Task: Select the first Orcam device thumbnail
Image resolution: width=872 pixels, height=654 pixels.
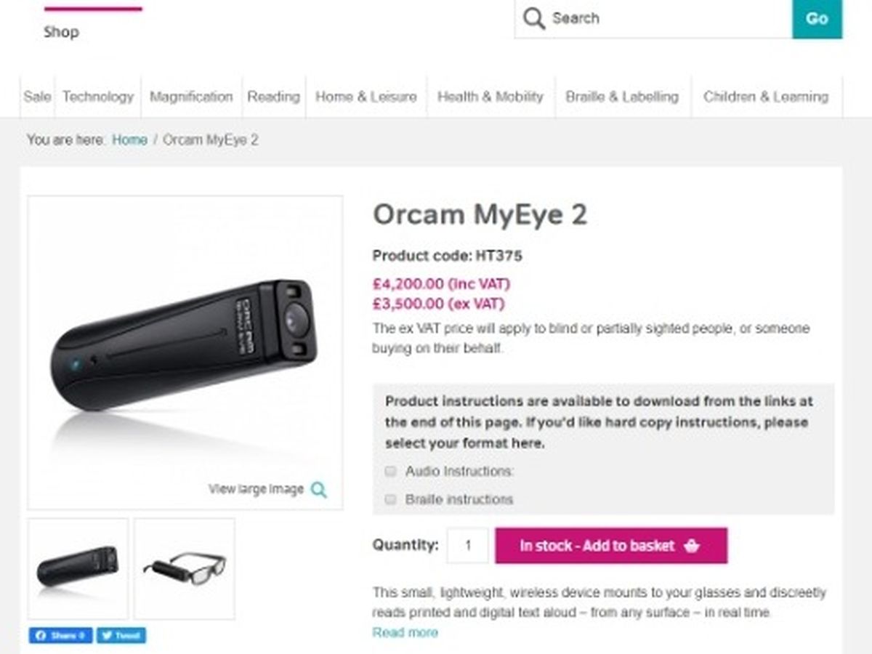Action: point(78,568)
